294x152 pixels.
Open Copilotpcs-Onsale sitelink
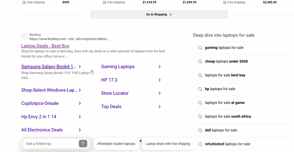(40, 103)
